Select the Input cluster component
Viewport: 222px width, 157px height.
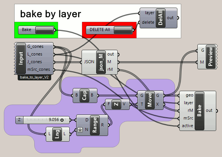click(21, 58)
